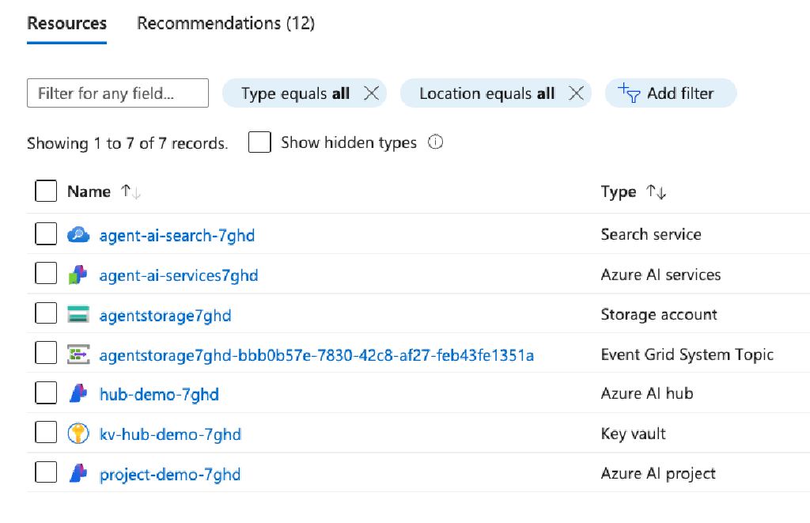Click the Search service icon beside agent-ai-search-7ghd
The image size is (810, 523).
point(78,234)
